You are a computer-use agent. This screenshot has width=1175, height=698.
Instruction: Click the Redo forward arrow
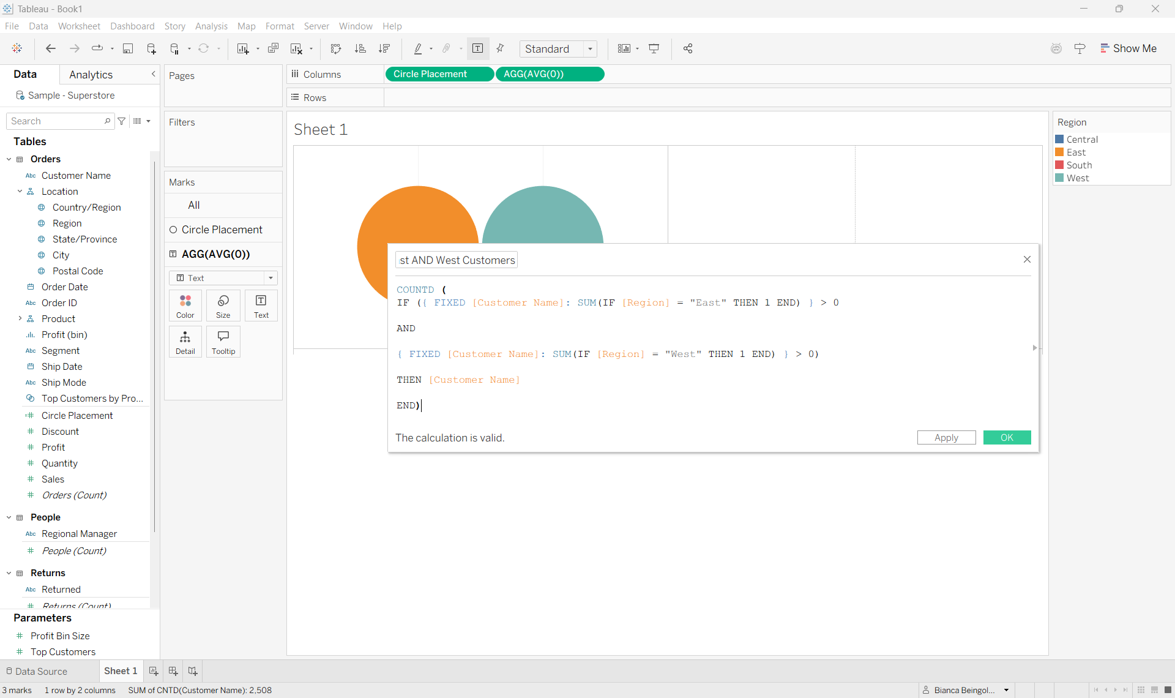point(75,48)
